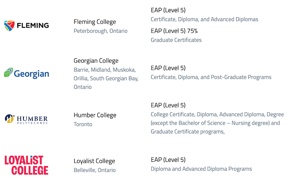Click the Belleville, Ontario location text
The image size is (288, 187).
click(95, 170)
